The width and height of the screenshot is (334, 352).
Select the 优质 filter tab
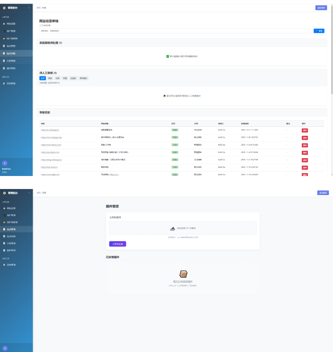click(57, 78)
